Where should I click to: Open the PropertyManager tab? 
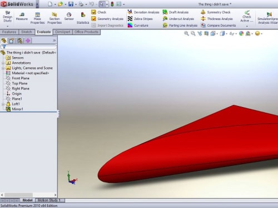coord(12,40)
